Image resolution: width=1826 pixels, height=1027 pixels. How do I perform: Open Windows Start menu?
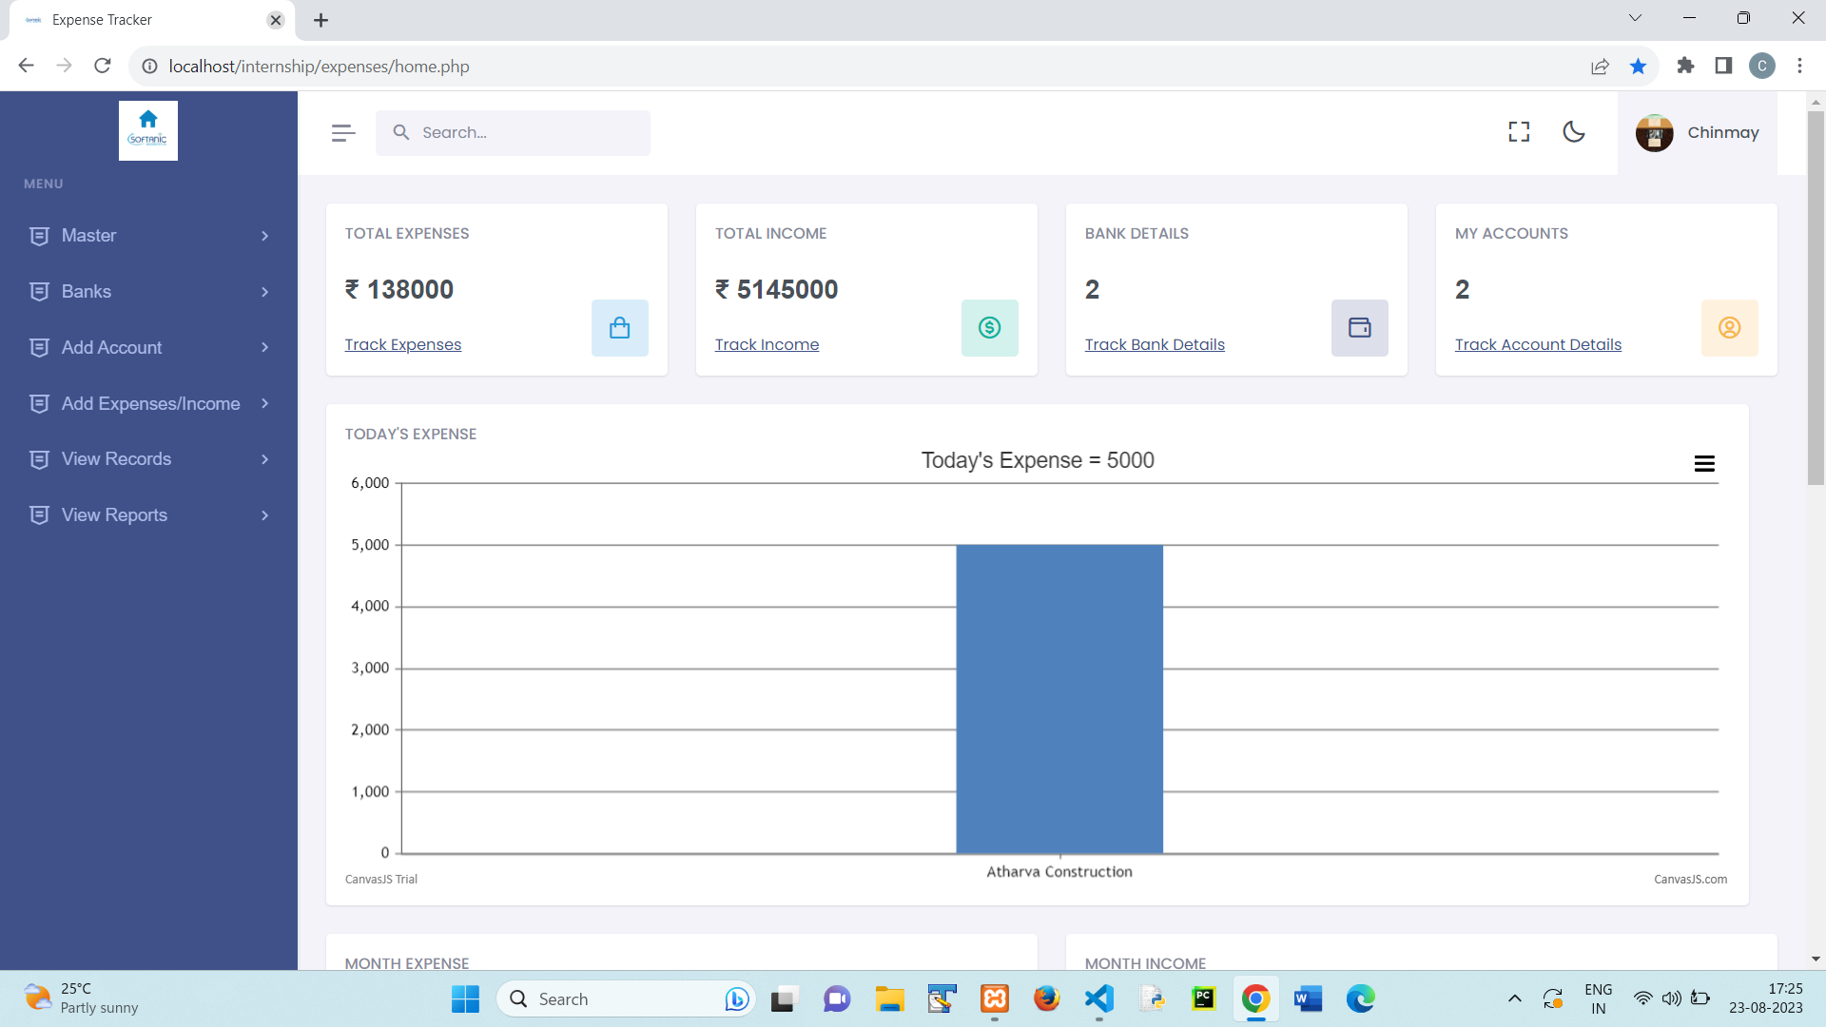pyautogui.click(x=465, y=998)
